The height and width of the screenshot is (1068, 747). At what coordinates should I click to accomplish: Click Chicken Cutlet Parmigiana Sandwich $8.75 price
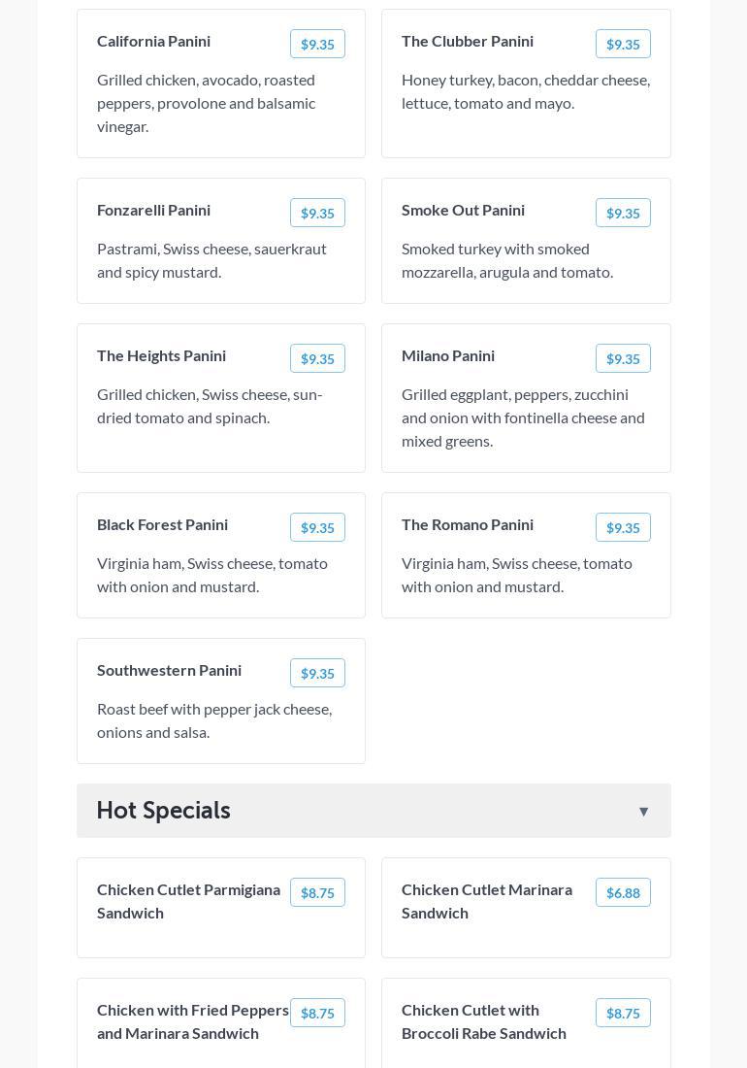(317, 892)
